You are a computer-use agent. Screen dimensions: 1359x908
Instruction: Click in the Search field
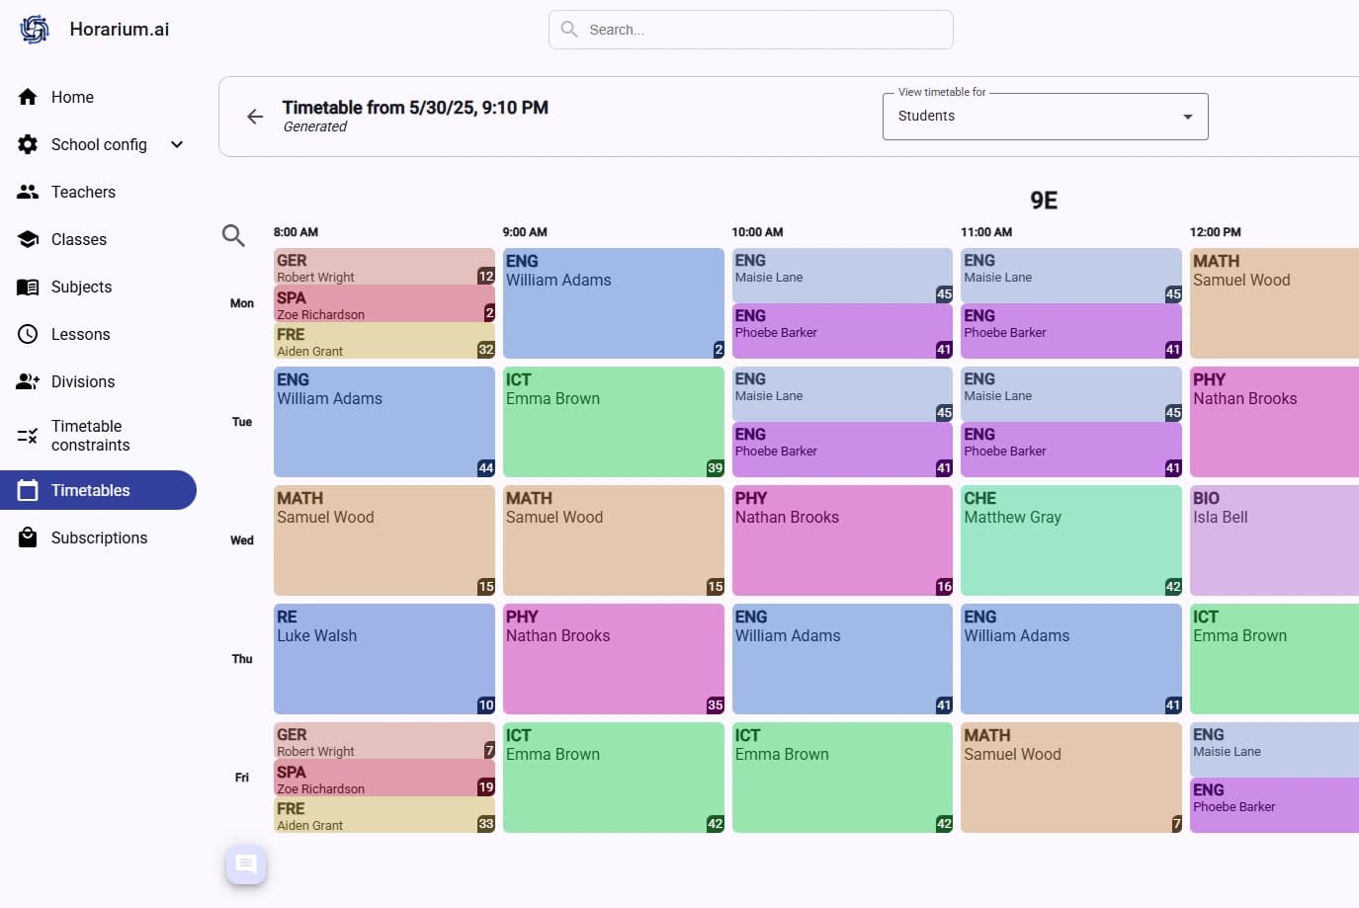(761, 30)
